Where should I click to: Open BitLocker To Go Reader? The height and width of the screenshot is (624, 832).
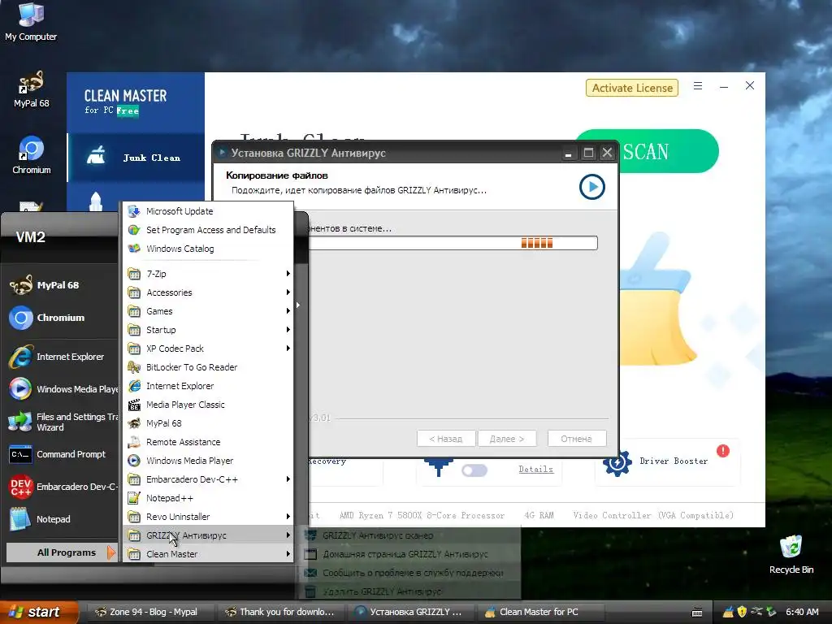[x=208, y=367]
